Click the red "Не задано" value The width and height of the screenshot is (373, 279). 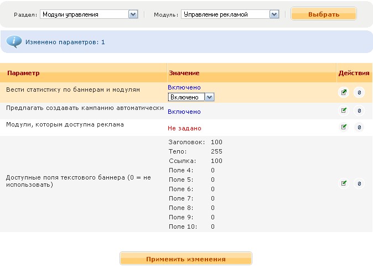pyautogui.click(x=184, y=128)
